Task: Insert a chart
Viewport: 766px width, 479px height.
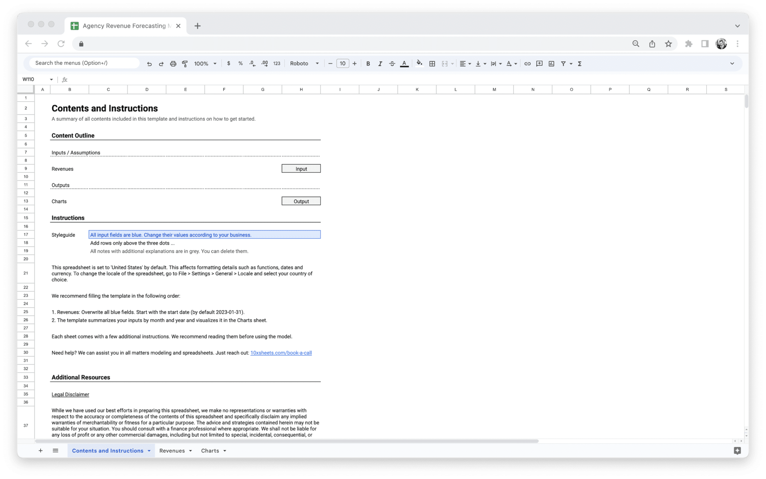Action: pyautogui.click(x=551, y=64)
